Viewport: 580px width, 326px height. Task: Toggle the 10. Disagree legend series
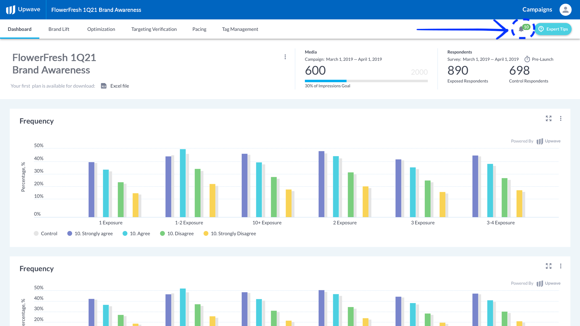pos(177,234)
